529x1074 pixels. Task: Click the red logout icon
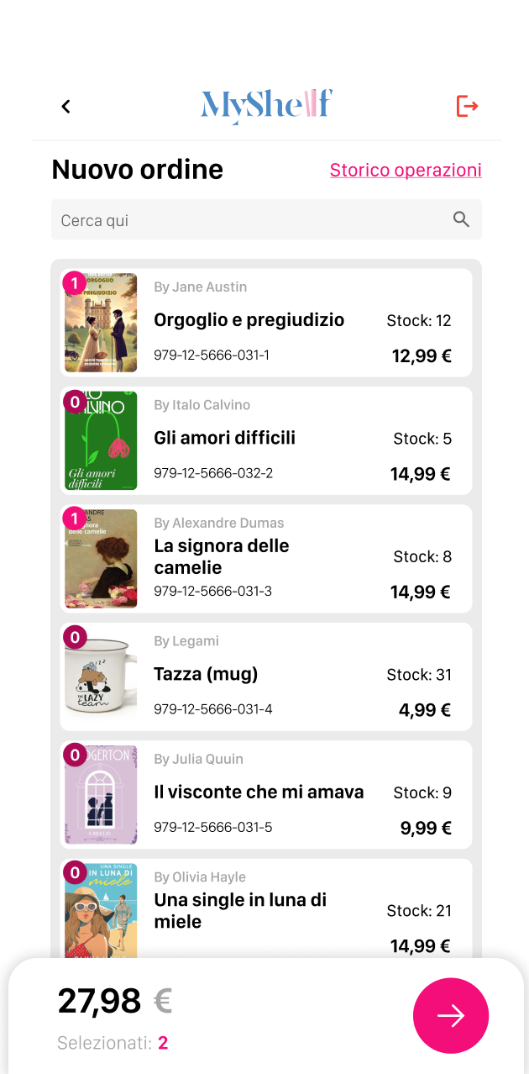[x=467, y=106]
